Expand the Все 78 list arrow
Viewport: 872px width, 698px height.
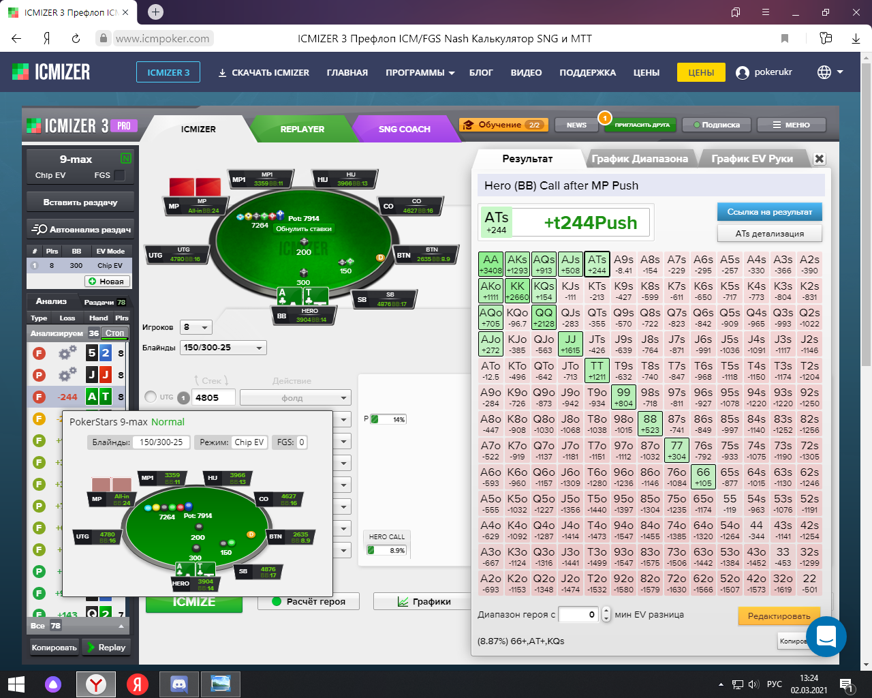coord(121,626)
